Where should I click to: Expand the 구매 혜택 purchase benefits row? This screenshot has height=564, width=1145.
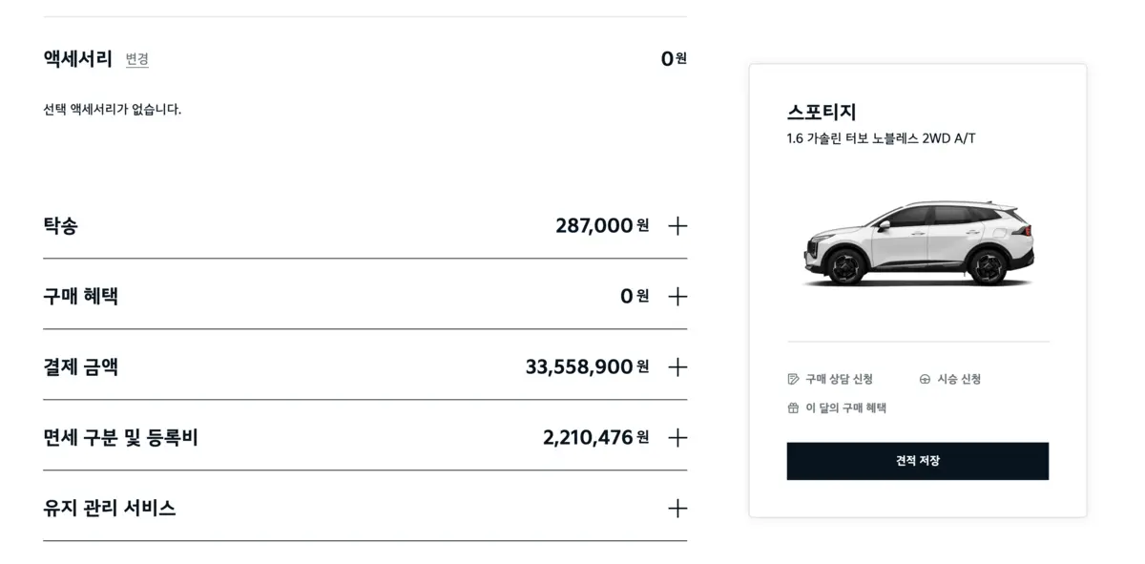click(x=677, y=296)
